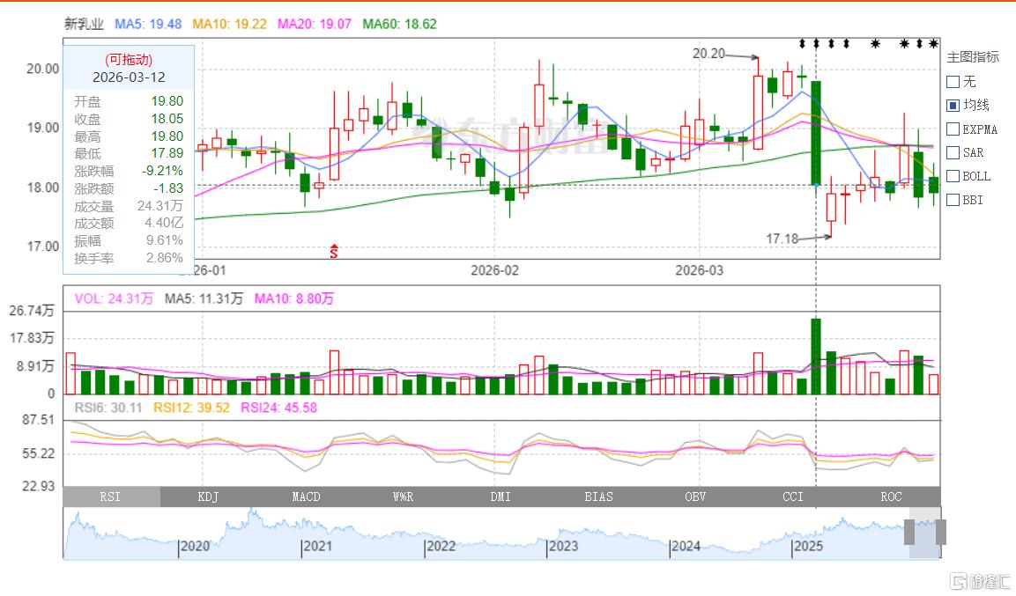This screenshot has width=1016, height=596.
Task: Click the 2026-03-12 date in the tooltip
Action: click(129, 77)
